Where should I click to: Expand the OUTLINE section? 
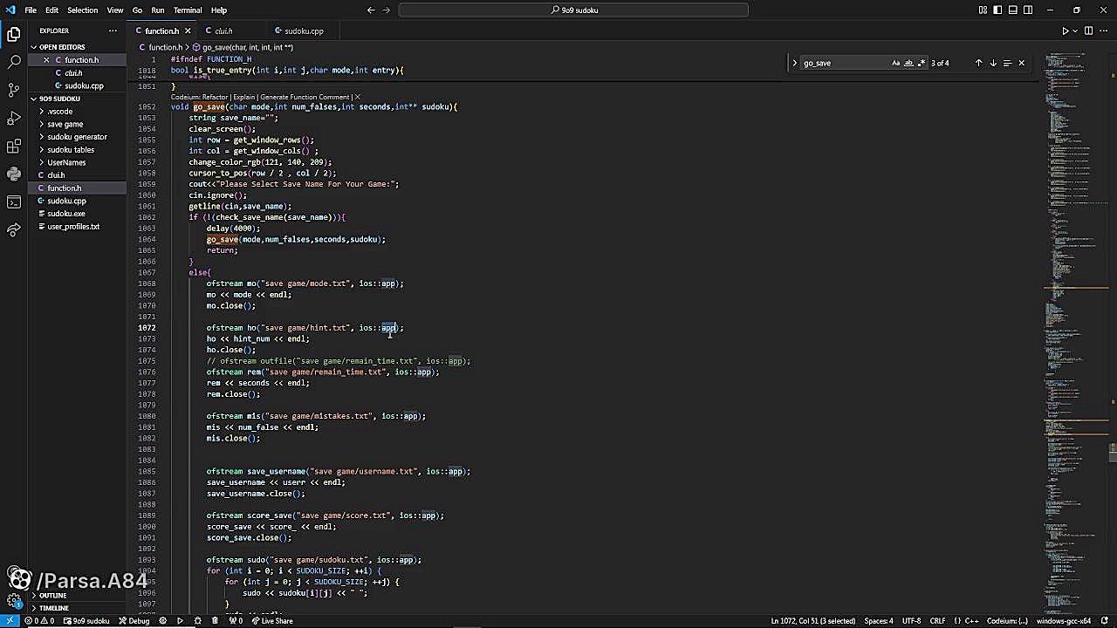(x=52, y=596)
